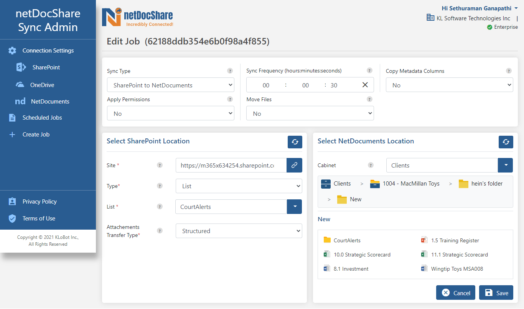Click the NetDocuments 'nd' icon in sidebar
524x309 pixels.
coord(20,102)
